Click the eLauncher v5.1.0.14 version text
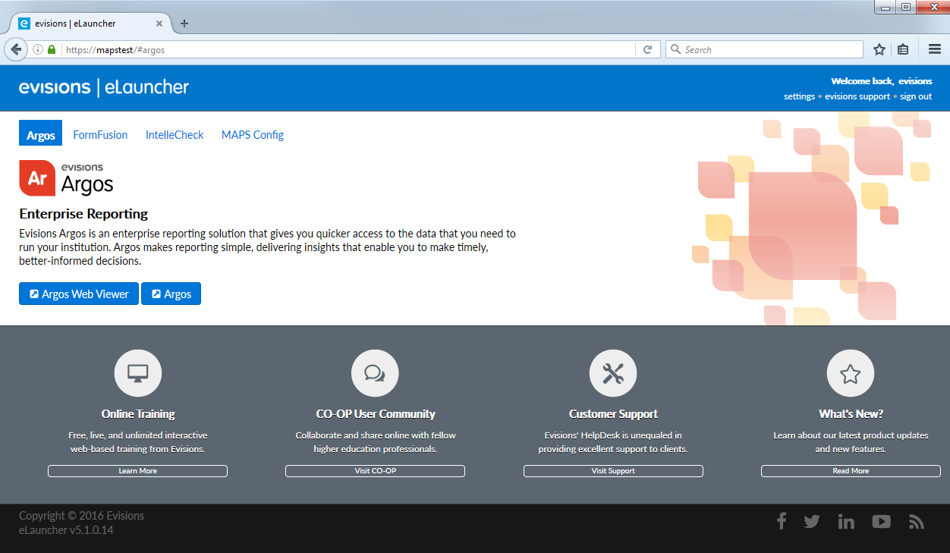The width and height of the screenshot is (950, 553). [x=66, y=530]
